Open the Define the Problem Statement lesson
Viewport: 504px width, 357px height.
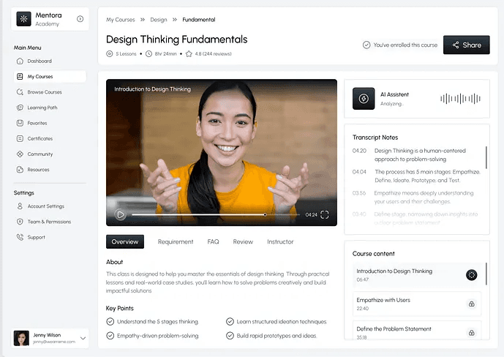tap(417, 331)
